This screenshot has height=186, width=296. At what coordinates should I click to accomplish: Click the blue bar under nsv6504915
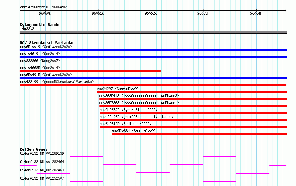[153, 78]
